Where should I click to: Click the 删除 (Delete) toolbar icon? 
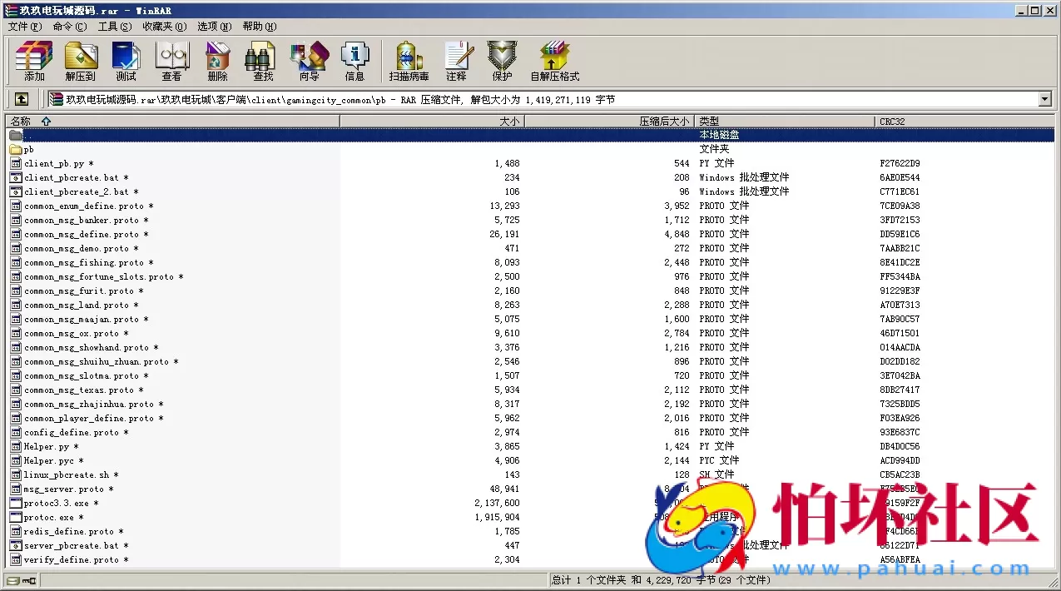pos(216,60)
